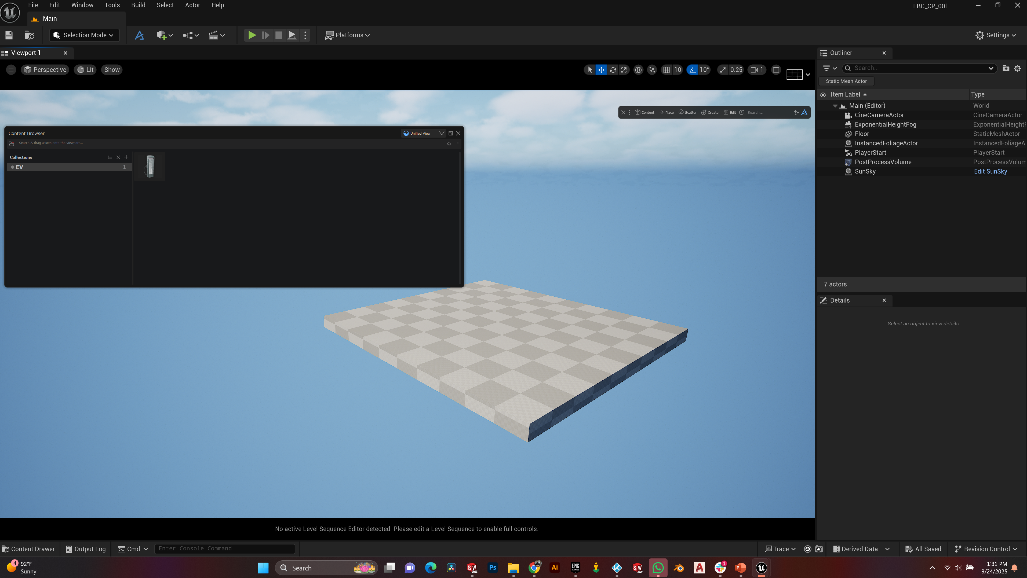The image size is (1027, 578).
Task: Click the Edit SunSky link
Action: coord(990,171)
